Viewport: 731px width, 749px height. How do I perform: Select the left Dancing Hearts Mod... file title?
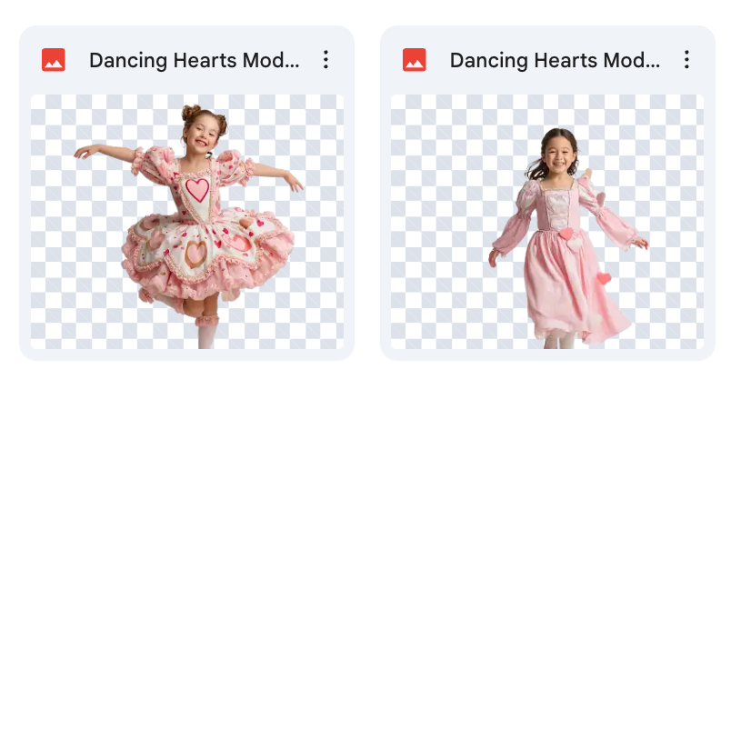[x=194, y=60]
